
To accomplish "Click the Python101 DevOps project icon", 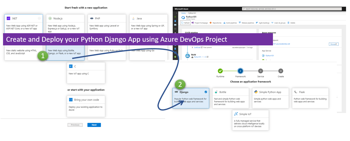I will pyautogui.click(x=183, y=18).
